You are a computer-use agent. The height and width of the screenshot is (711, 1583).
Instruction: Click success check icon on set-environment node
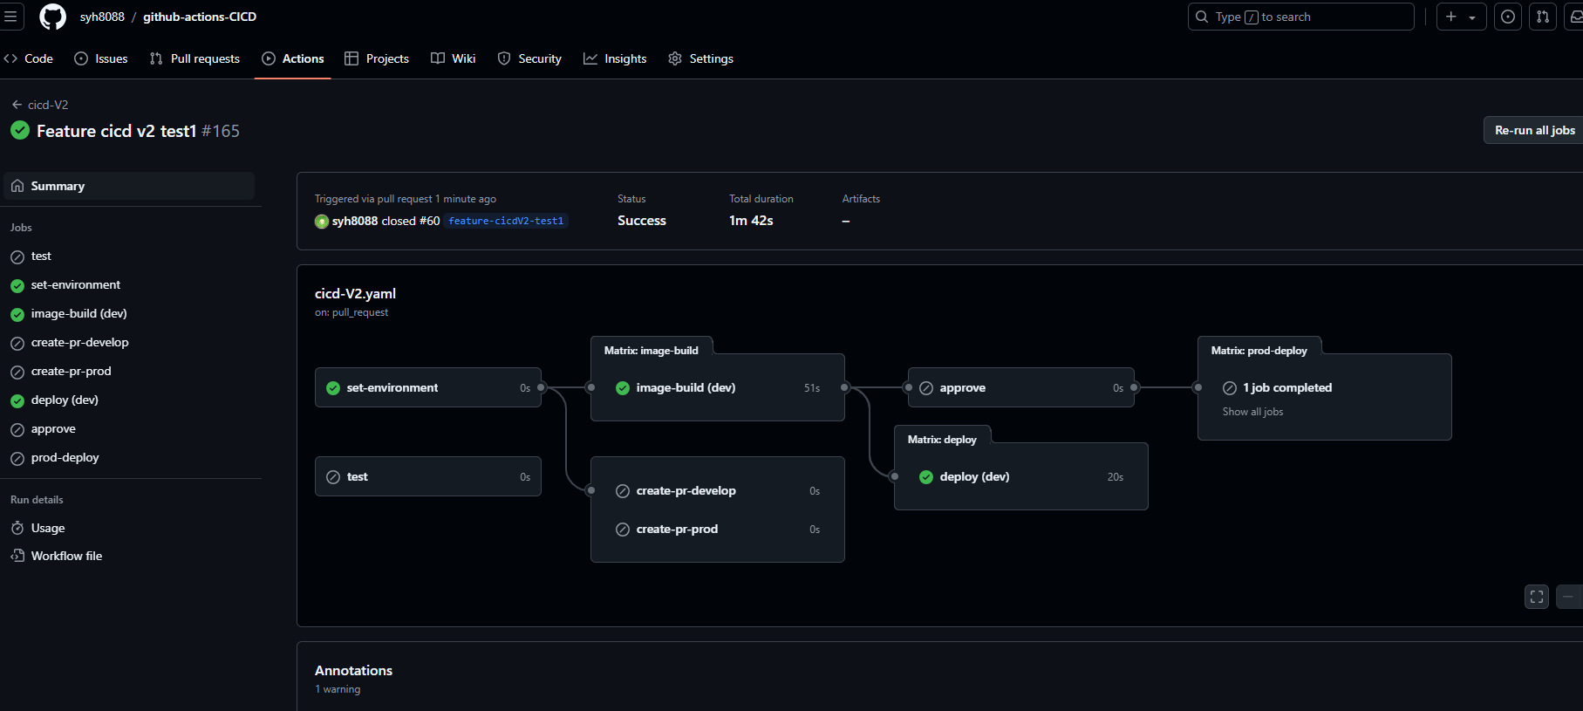click(x=333, y=388)
